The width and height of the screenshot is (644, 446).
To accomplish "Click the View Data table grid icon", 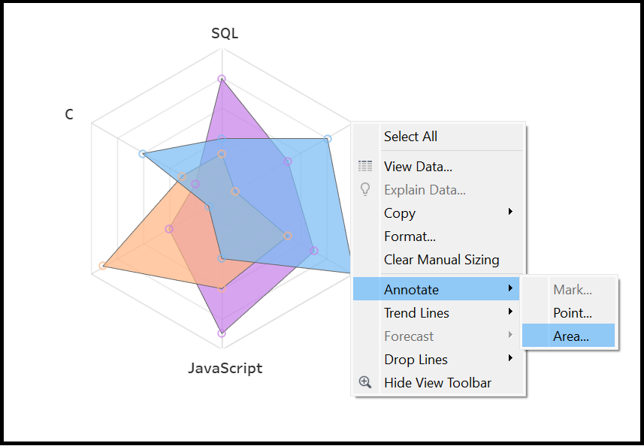I will click(365, 167).
